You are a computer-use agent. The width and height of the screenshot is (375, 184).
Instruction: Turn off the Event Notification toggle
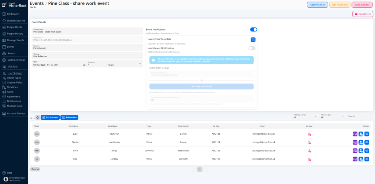[x=253, y=30]
